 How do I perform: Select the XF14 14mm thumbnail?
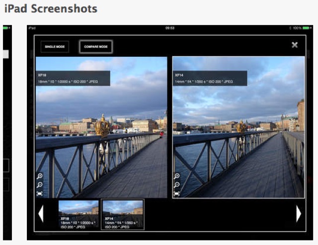pyautogui.click(x=122, y=214)
